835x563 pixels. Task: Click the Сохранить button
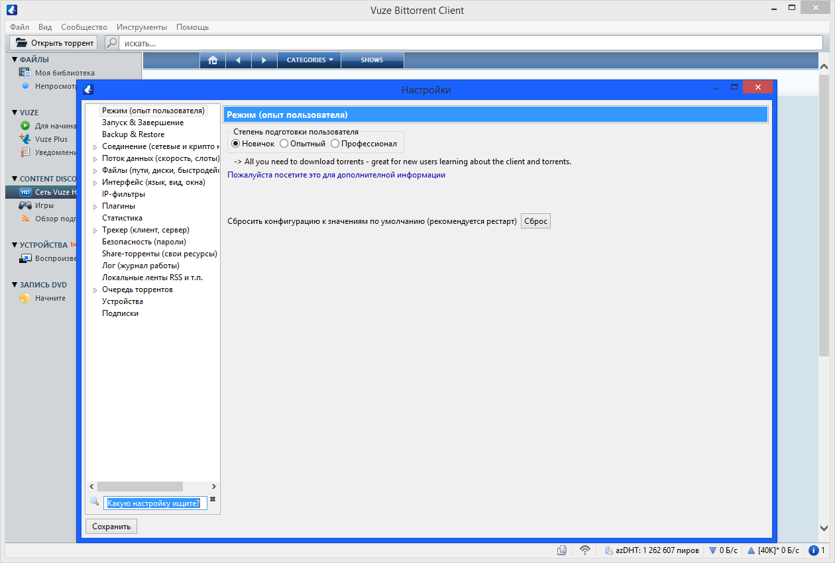[x=111, y=527]
